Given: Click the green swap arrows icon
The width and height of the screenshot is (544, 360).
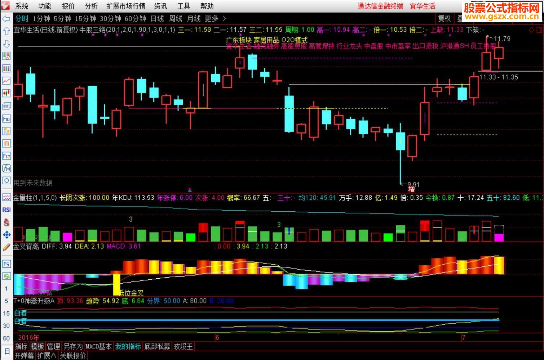Looking at the screenshot, I should [x=6, y=276].
